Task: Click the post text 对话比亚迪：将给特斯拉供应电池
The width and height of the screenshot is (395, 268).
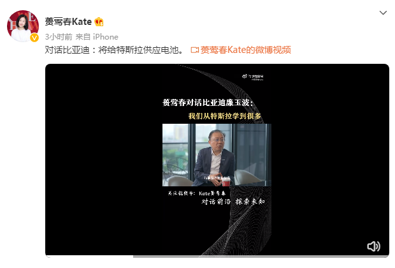Action: click(x=114, y=50)
